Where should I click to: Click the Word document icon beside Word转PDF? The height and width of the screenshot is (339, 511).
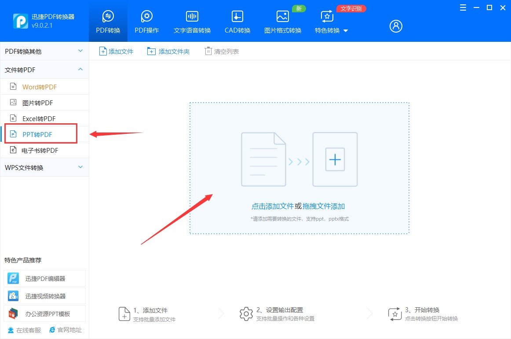click(x=13, y=86)
